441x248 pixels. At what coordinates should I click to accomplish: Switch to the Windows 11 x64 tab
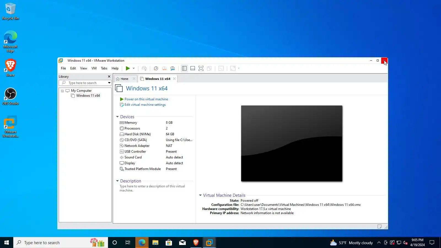point(158,79)
